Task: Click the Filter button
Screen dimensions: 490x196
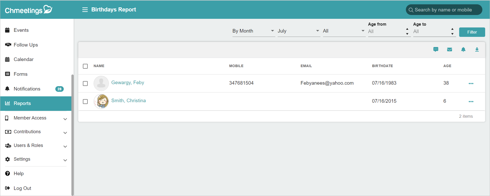Action: click(x=472, y=32)
